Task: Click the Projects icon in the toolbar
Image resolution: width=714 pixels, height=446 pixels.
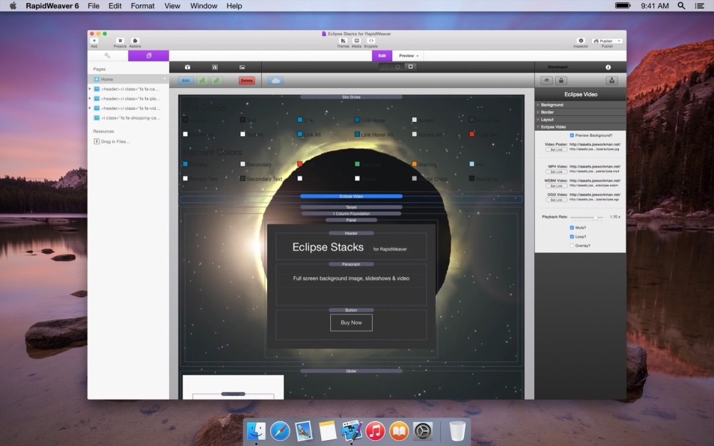Action: [x=119, y=40]
